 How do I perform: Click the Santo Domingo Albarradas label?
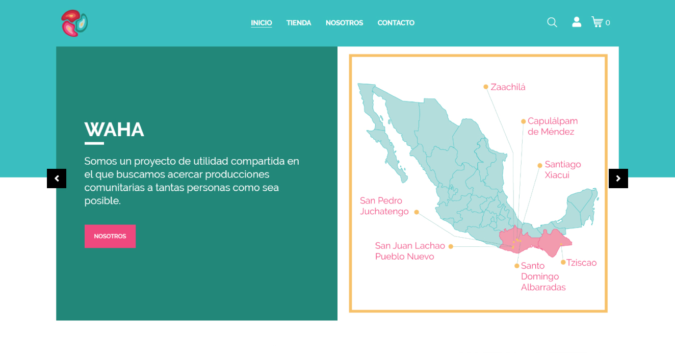coord(543,276)
